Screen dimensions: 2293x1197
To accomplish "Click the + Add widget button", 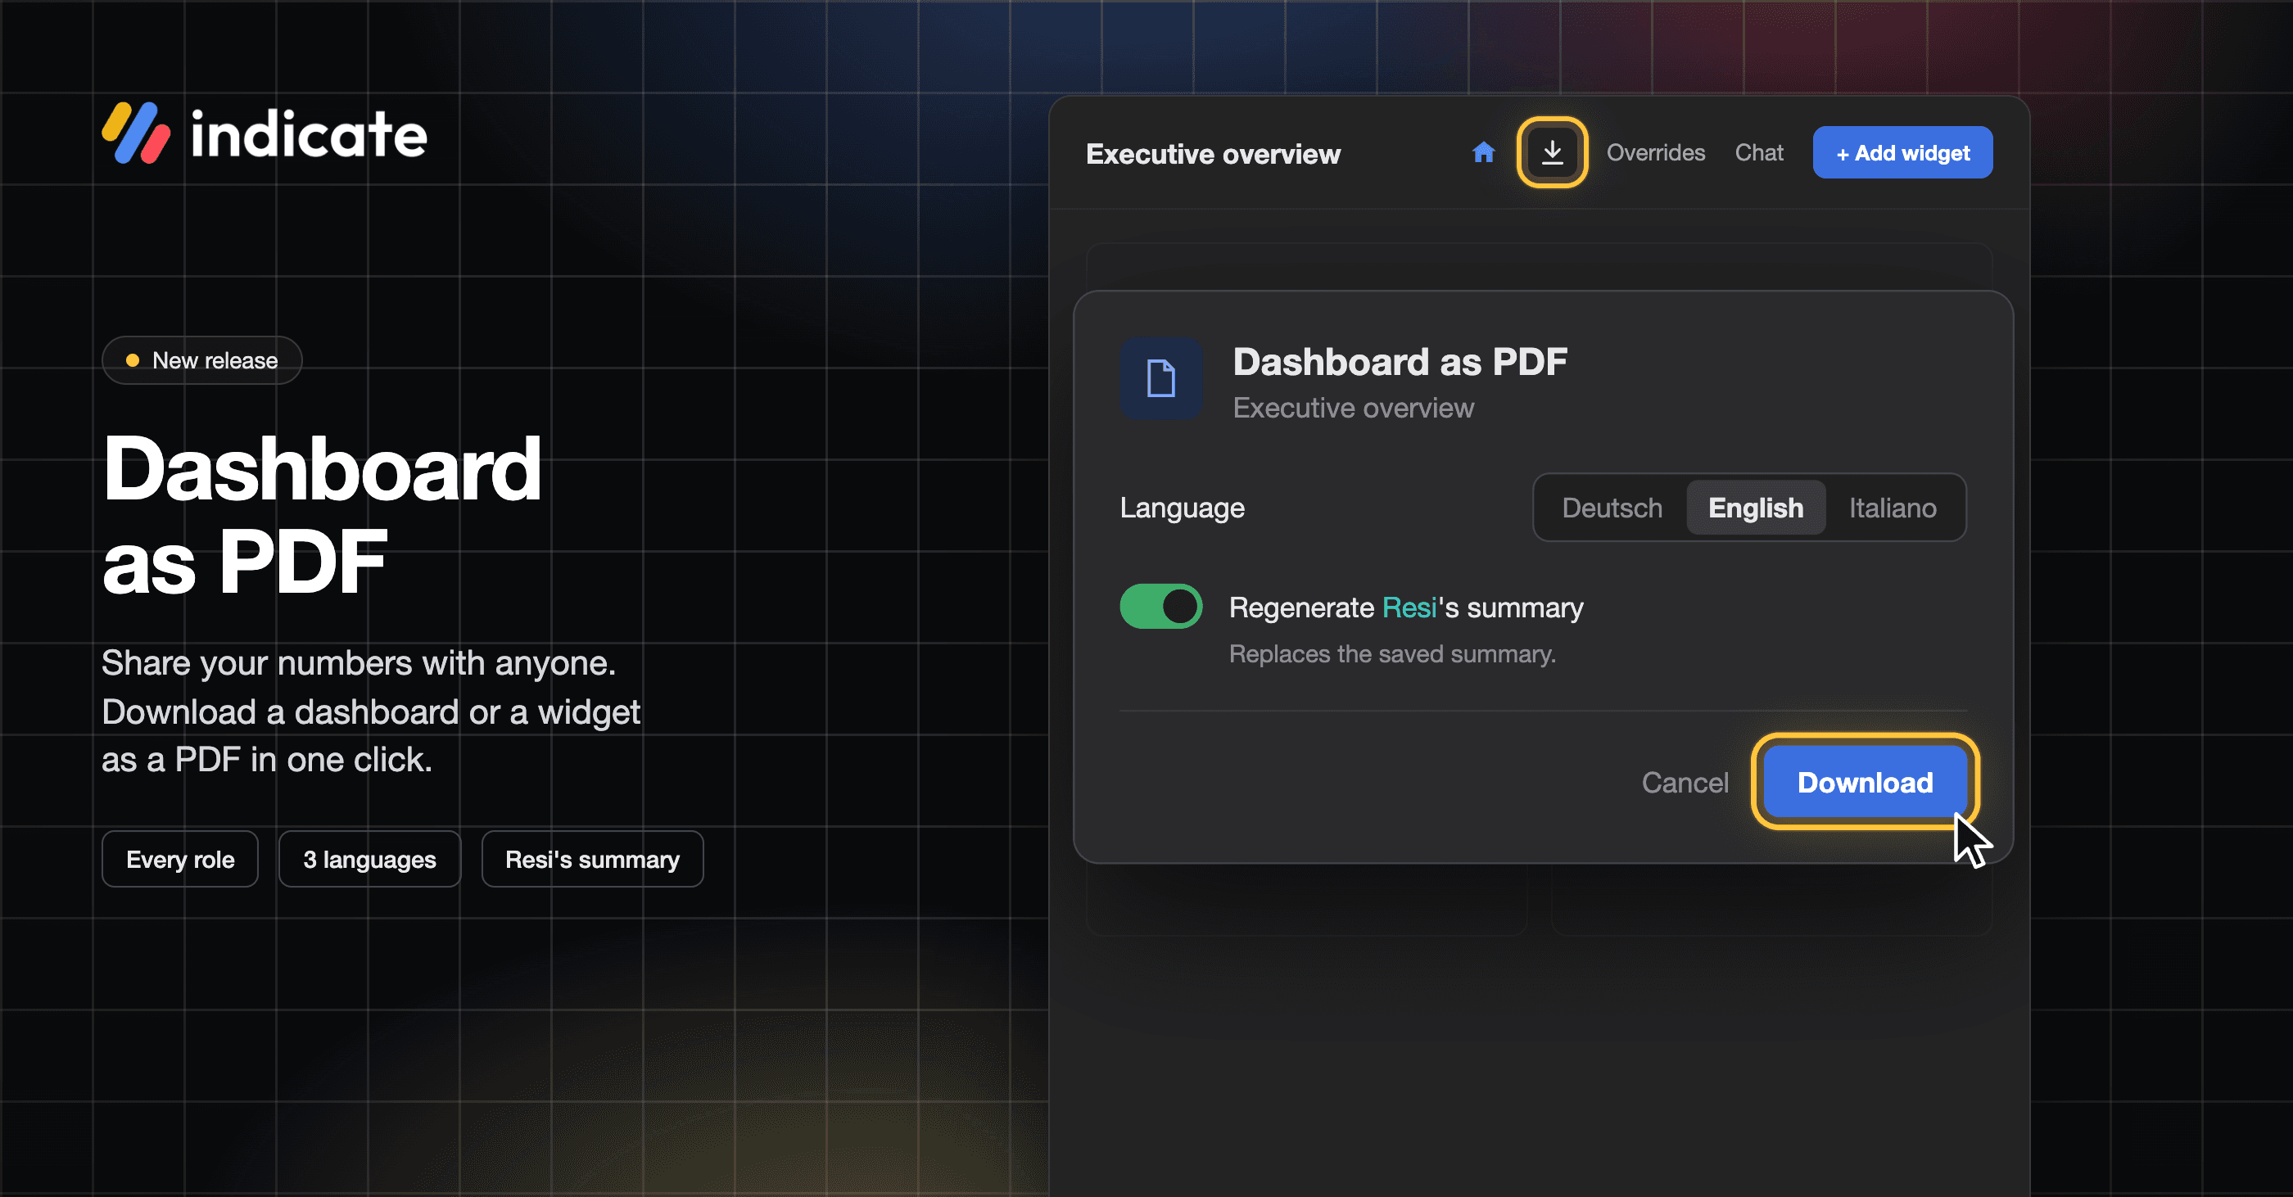I will click(x=1903, y=153).
